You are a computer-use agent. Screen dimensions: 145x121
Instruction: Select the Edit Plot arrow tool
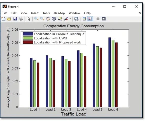[x=29, y=19]
